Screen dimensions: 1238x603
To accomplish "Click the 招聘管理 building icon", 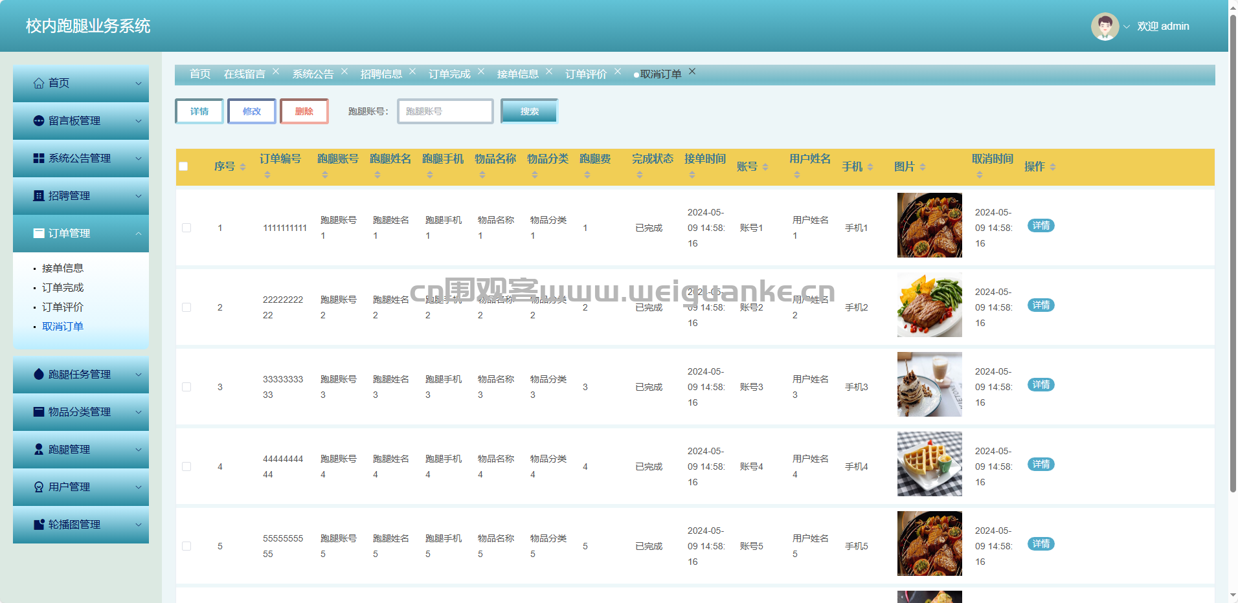I will click(x=39, y=196).
